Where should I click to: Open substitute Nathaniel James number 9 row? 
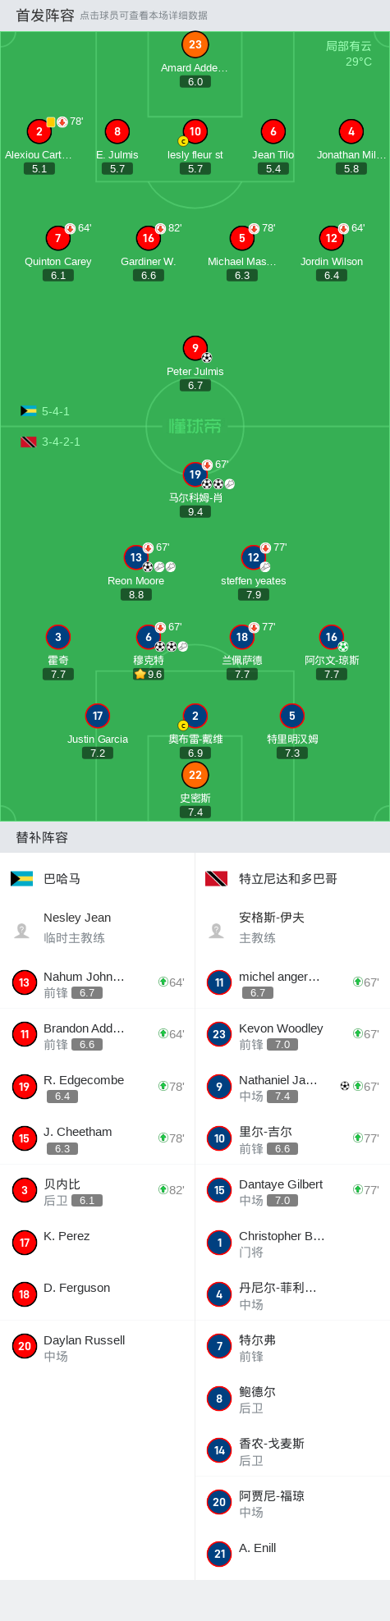[x=292, y=1087]
